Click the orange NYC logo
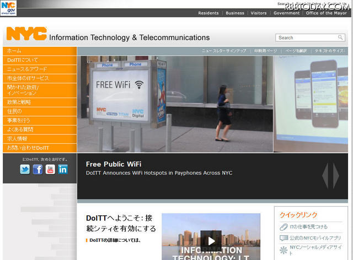The height and width of the screenshot is (260, 353). [x=26, y=35]
